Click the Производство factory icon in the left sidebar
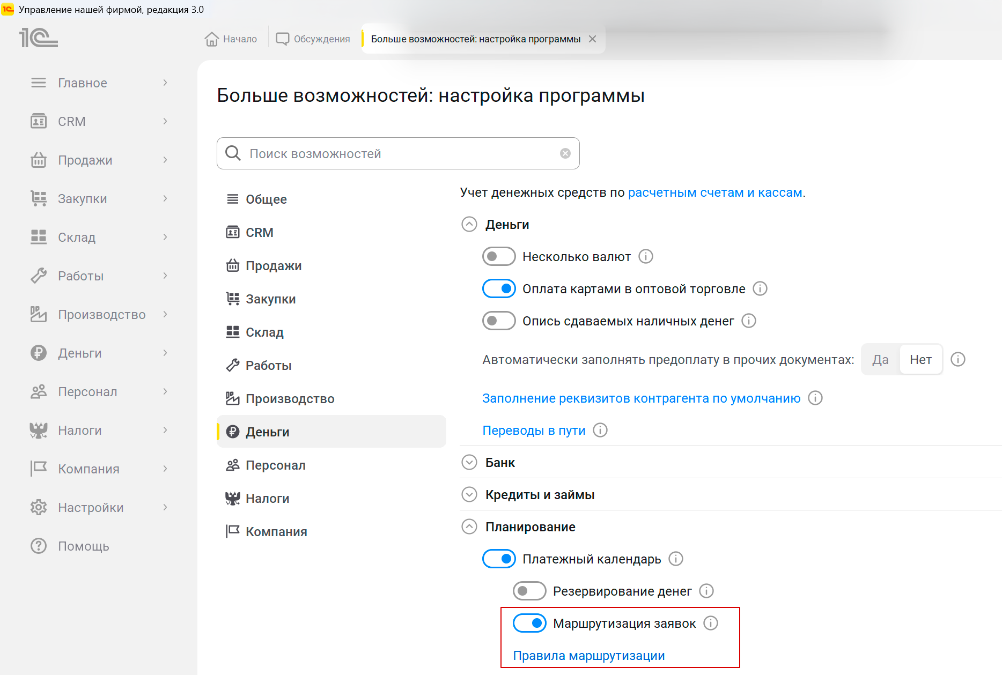This screenshot has height=675, width=1002. [39, 314]
